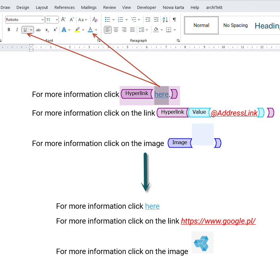This screenshot has width=280, height=261.
Task: Toggle Bold formatting
Action: (9, 30)
